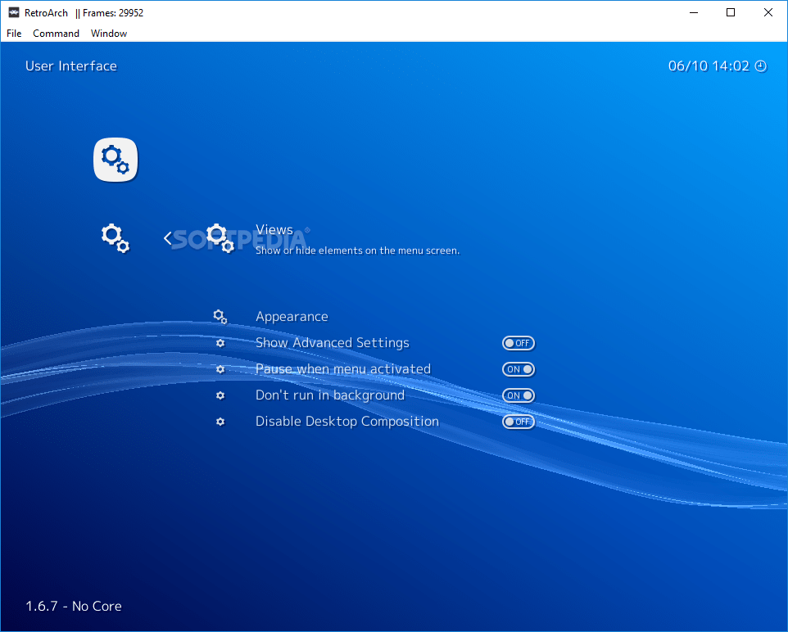Open the Command menu
Viewport: 788px width, 632px height.
tap(56, 34)
